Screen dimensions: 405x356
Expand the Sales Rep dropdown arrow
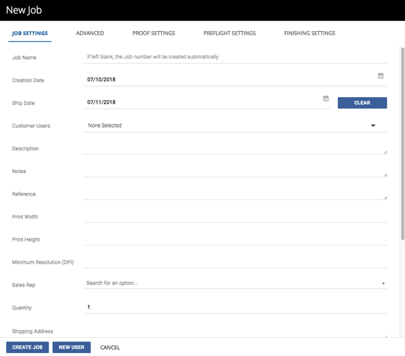(x=384, y=283)
